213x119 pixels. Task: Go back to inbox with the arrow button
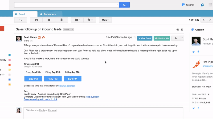point(21,20)
